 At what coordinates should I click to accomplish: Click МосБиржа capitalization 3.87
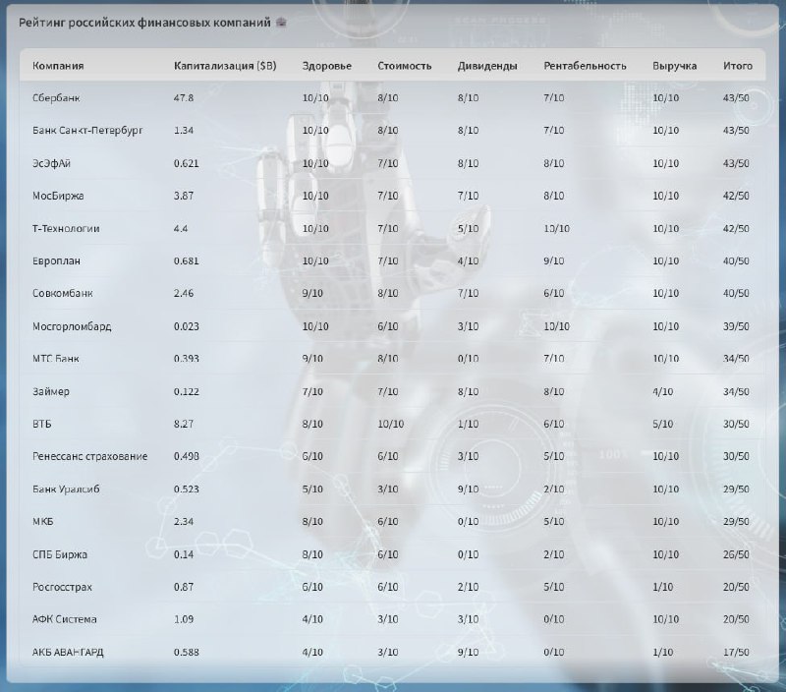pyautogui.click(x=184, y=196)
